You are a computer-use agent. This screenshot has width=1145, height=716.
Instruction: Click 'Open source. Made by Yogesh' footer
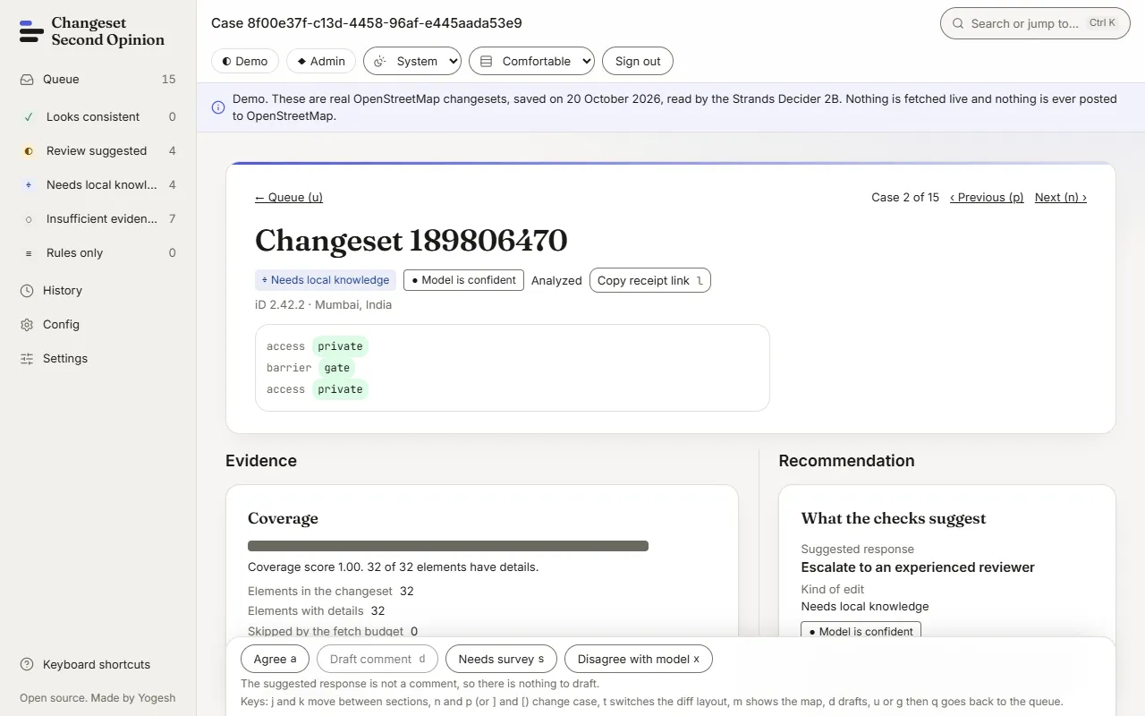pos(98,698)
